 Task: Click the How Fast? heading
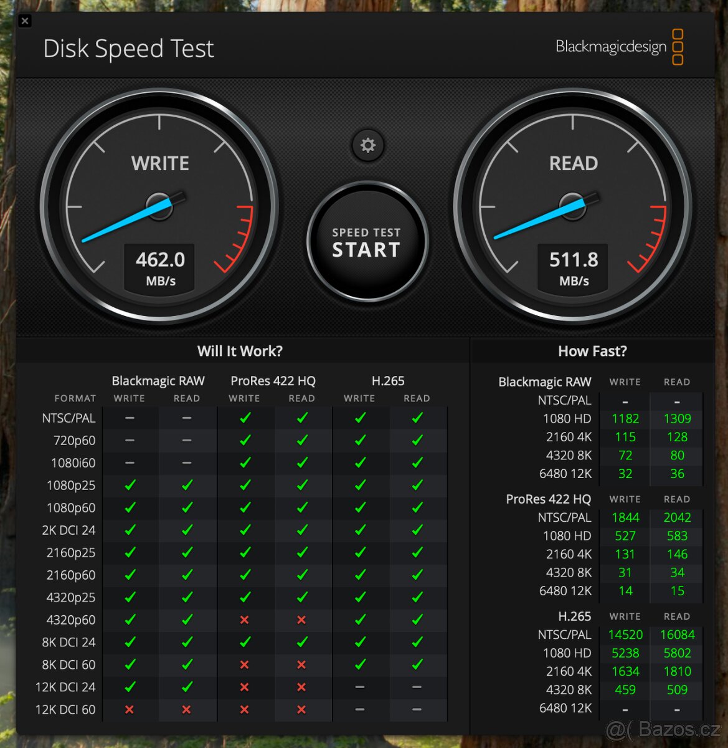coord(592,351)
